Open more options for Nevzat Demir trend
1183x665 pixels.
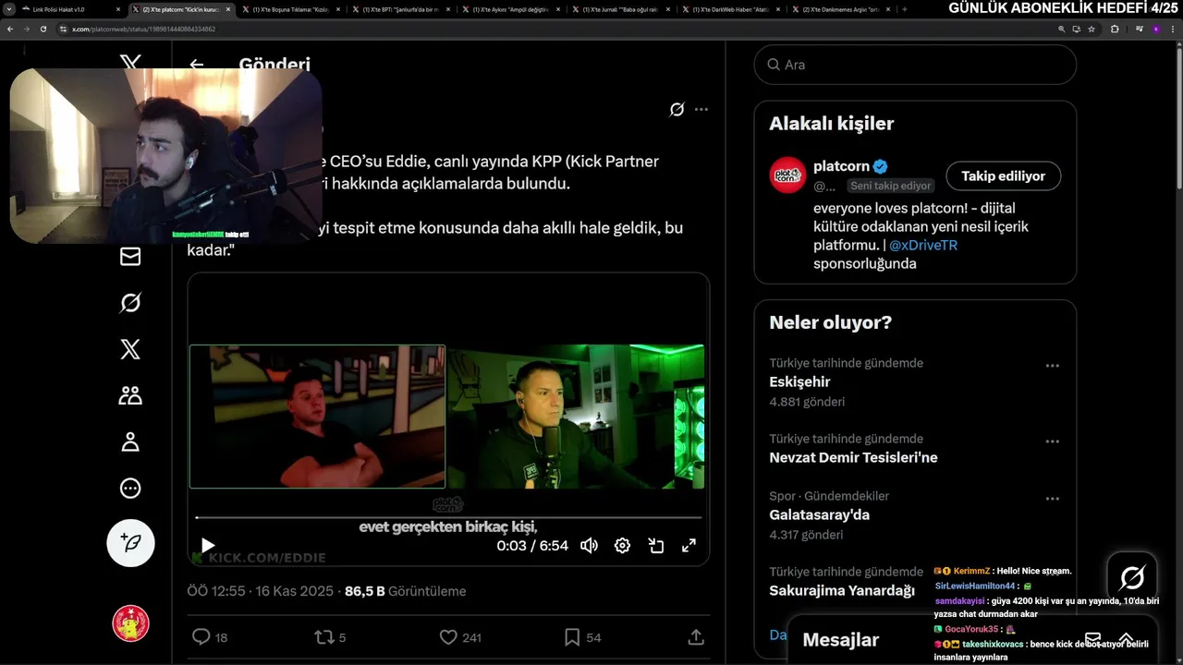coord(1052,441)
